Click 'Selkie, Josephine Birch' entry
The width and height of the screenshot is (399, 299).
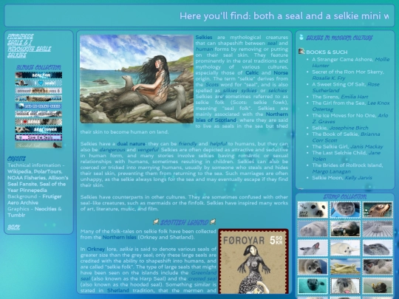[x=340, y=128]
